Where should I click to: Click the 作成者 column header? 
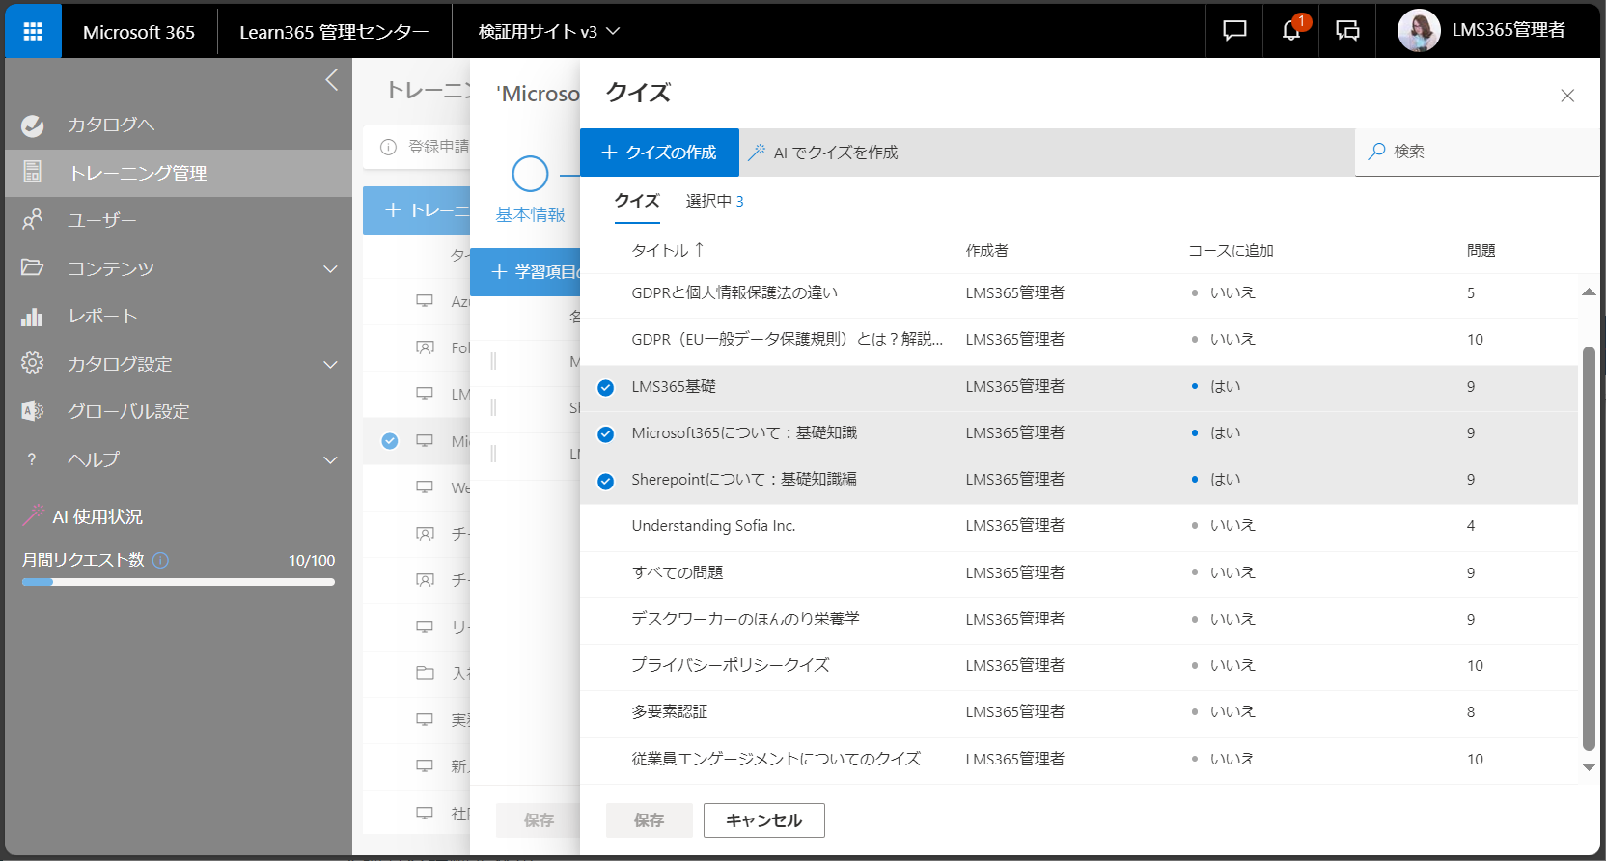[986, 250]
